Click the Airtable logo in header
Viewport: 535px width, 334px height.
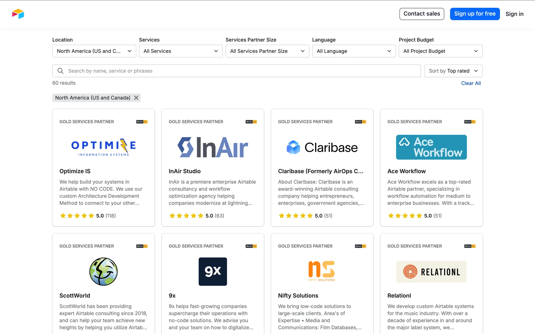(x=18, y=14)
